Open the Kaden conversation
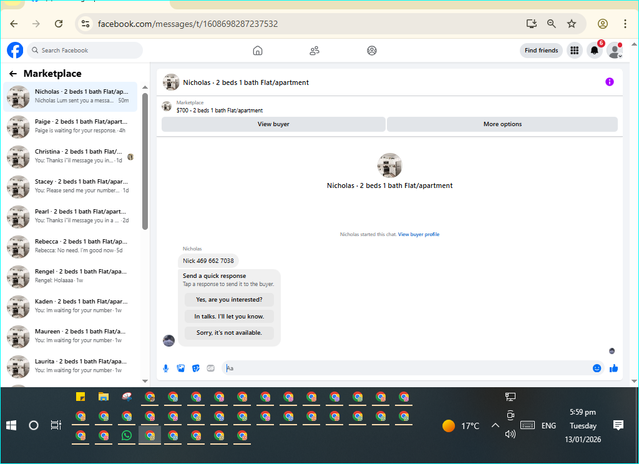The image size is (639, 464). click(70, 306)
